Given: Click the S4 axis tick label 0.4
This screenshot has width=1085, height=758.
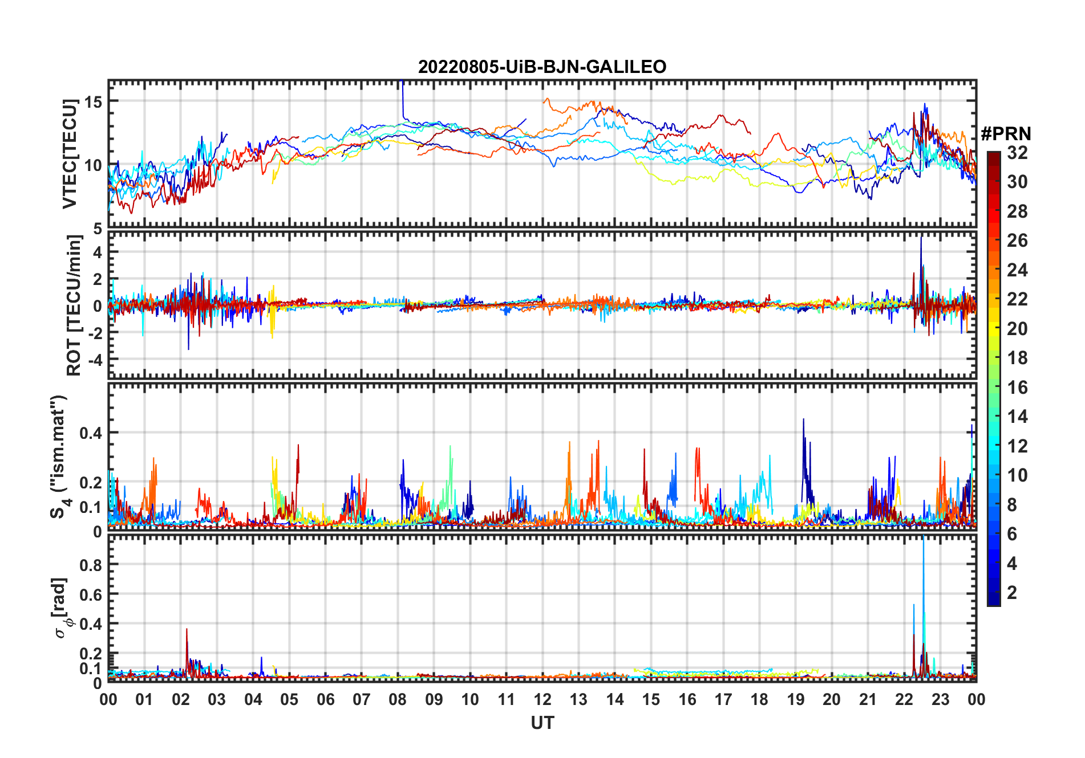Looking at the screenshot, I should click(91, 433).
